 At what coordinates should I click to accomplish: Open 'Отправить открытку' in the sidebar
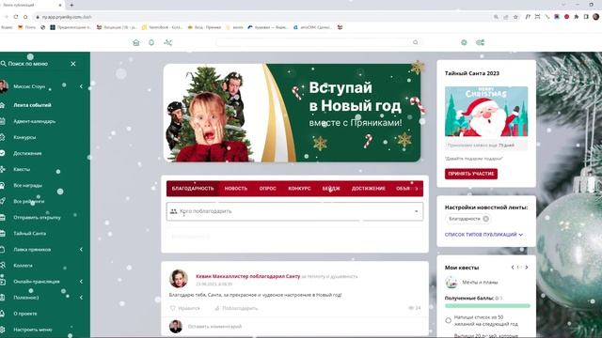point(37,217)
